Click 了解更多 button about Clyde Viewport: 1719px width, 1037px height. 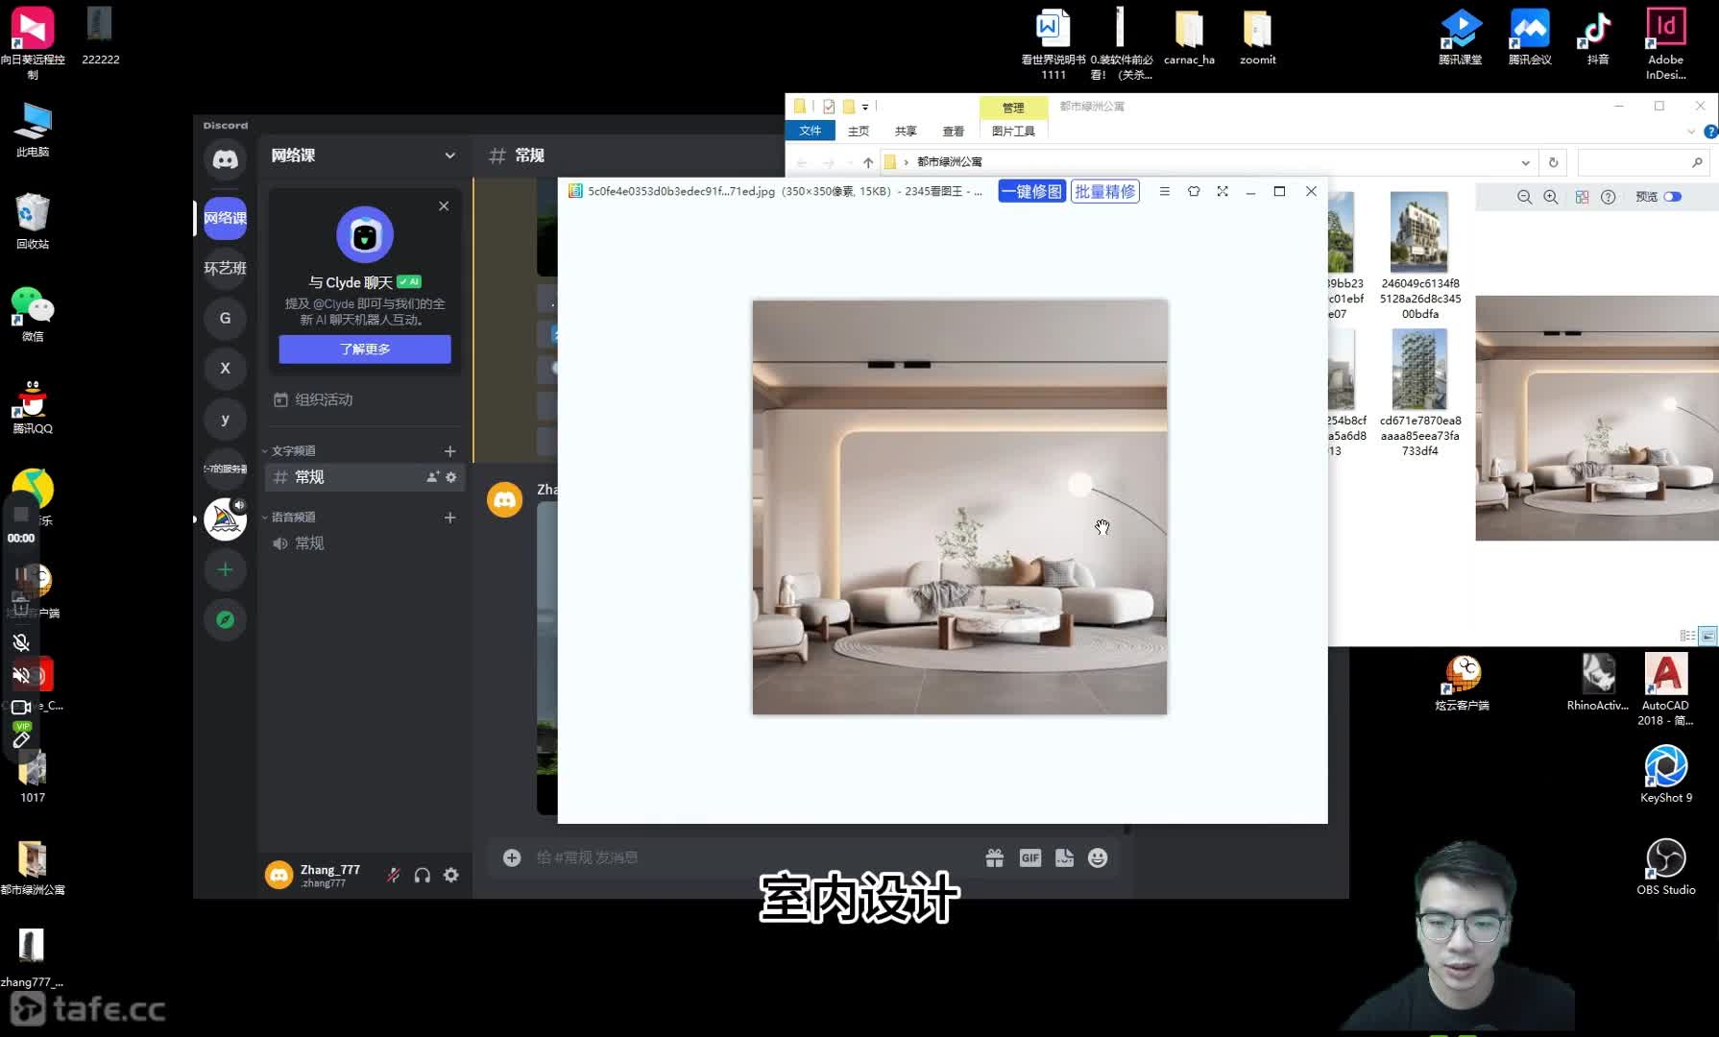pos(365,349)
